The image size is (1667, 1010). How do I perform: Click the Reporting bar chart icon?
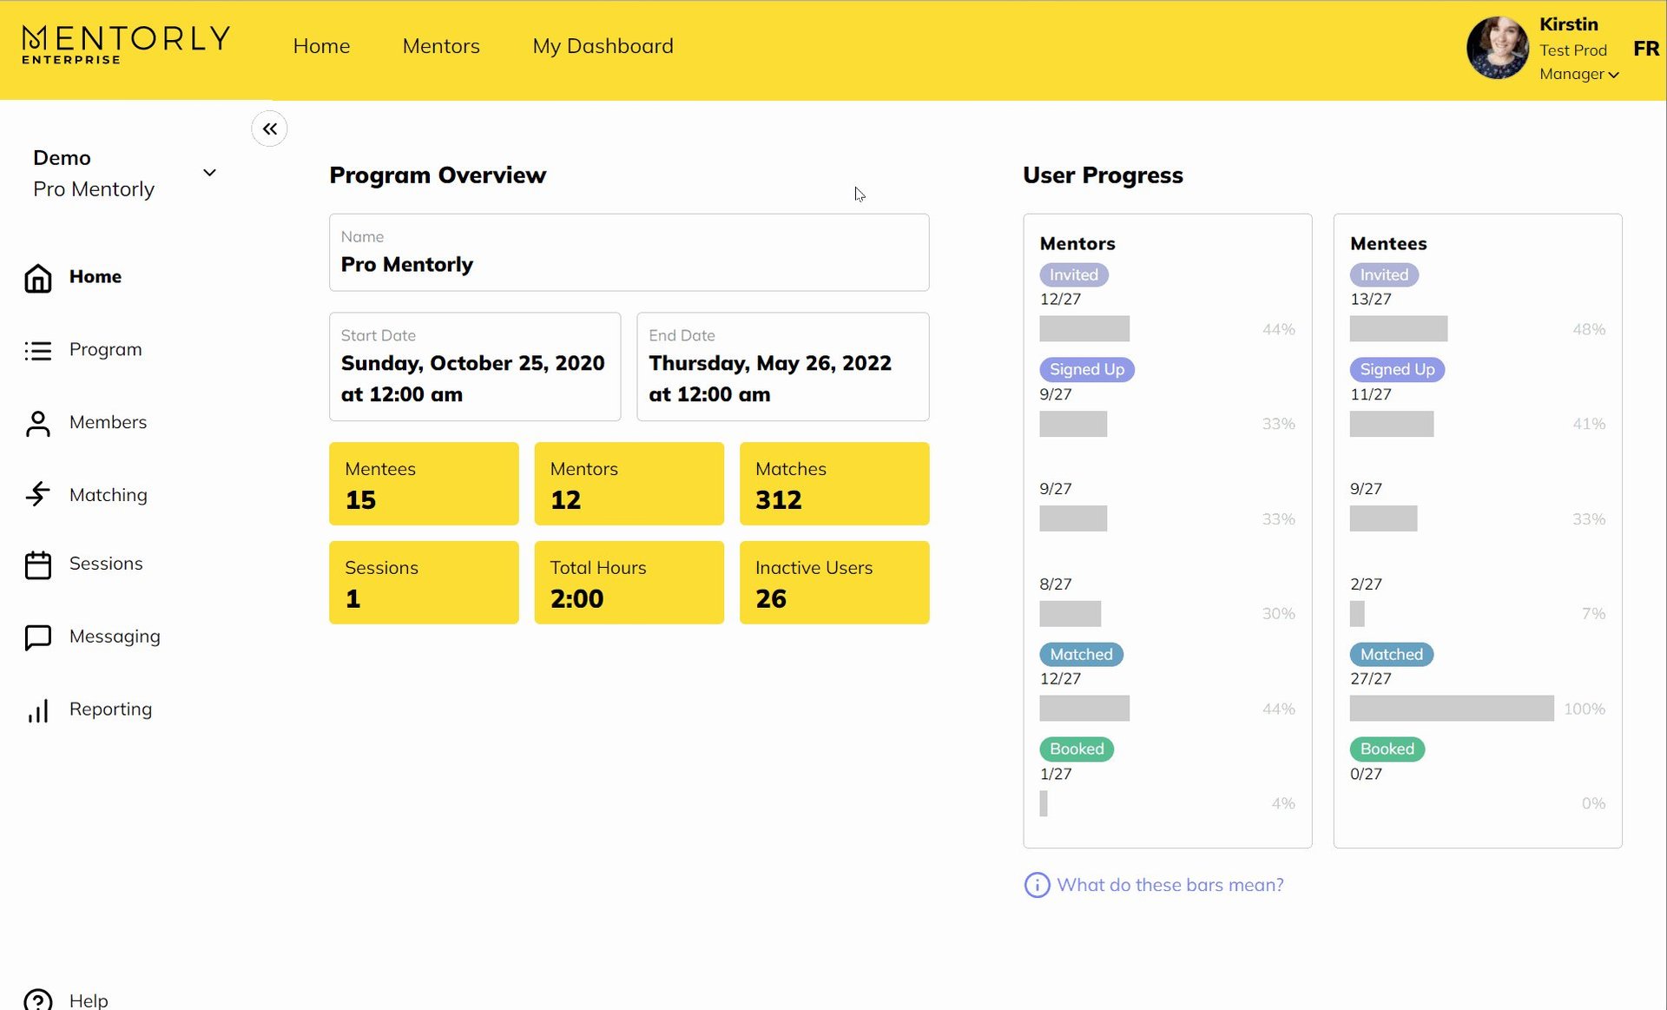pyautogui.click(x=37, y=710)
